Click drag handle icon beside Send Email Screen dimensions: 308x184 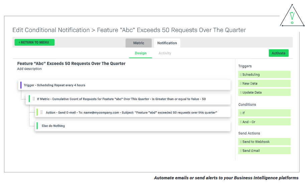pyautogui.click(x=240, y=151)
